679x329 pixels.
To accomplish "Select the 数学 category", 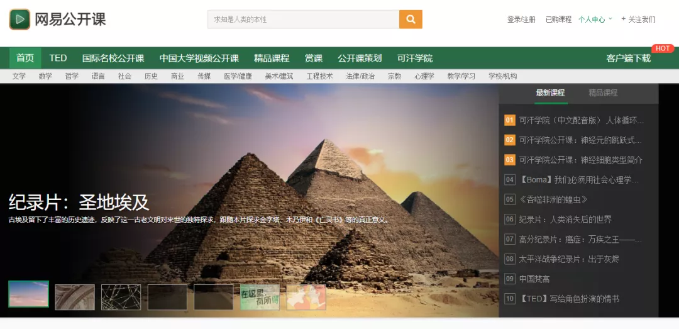I will (45, 76).
